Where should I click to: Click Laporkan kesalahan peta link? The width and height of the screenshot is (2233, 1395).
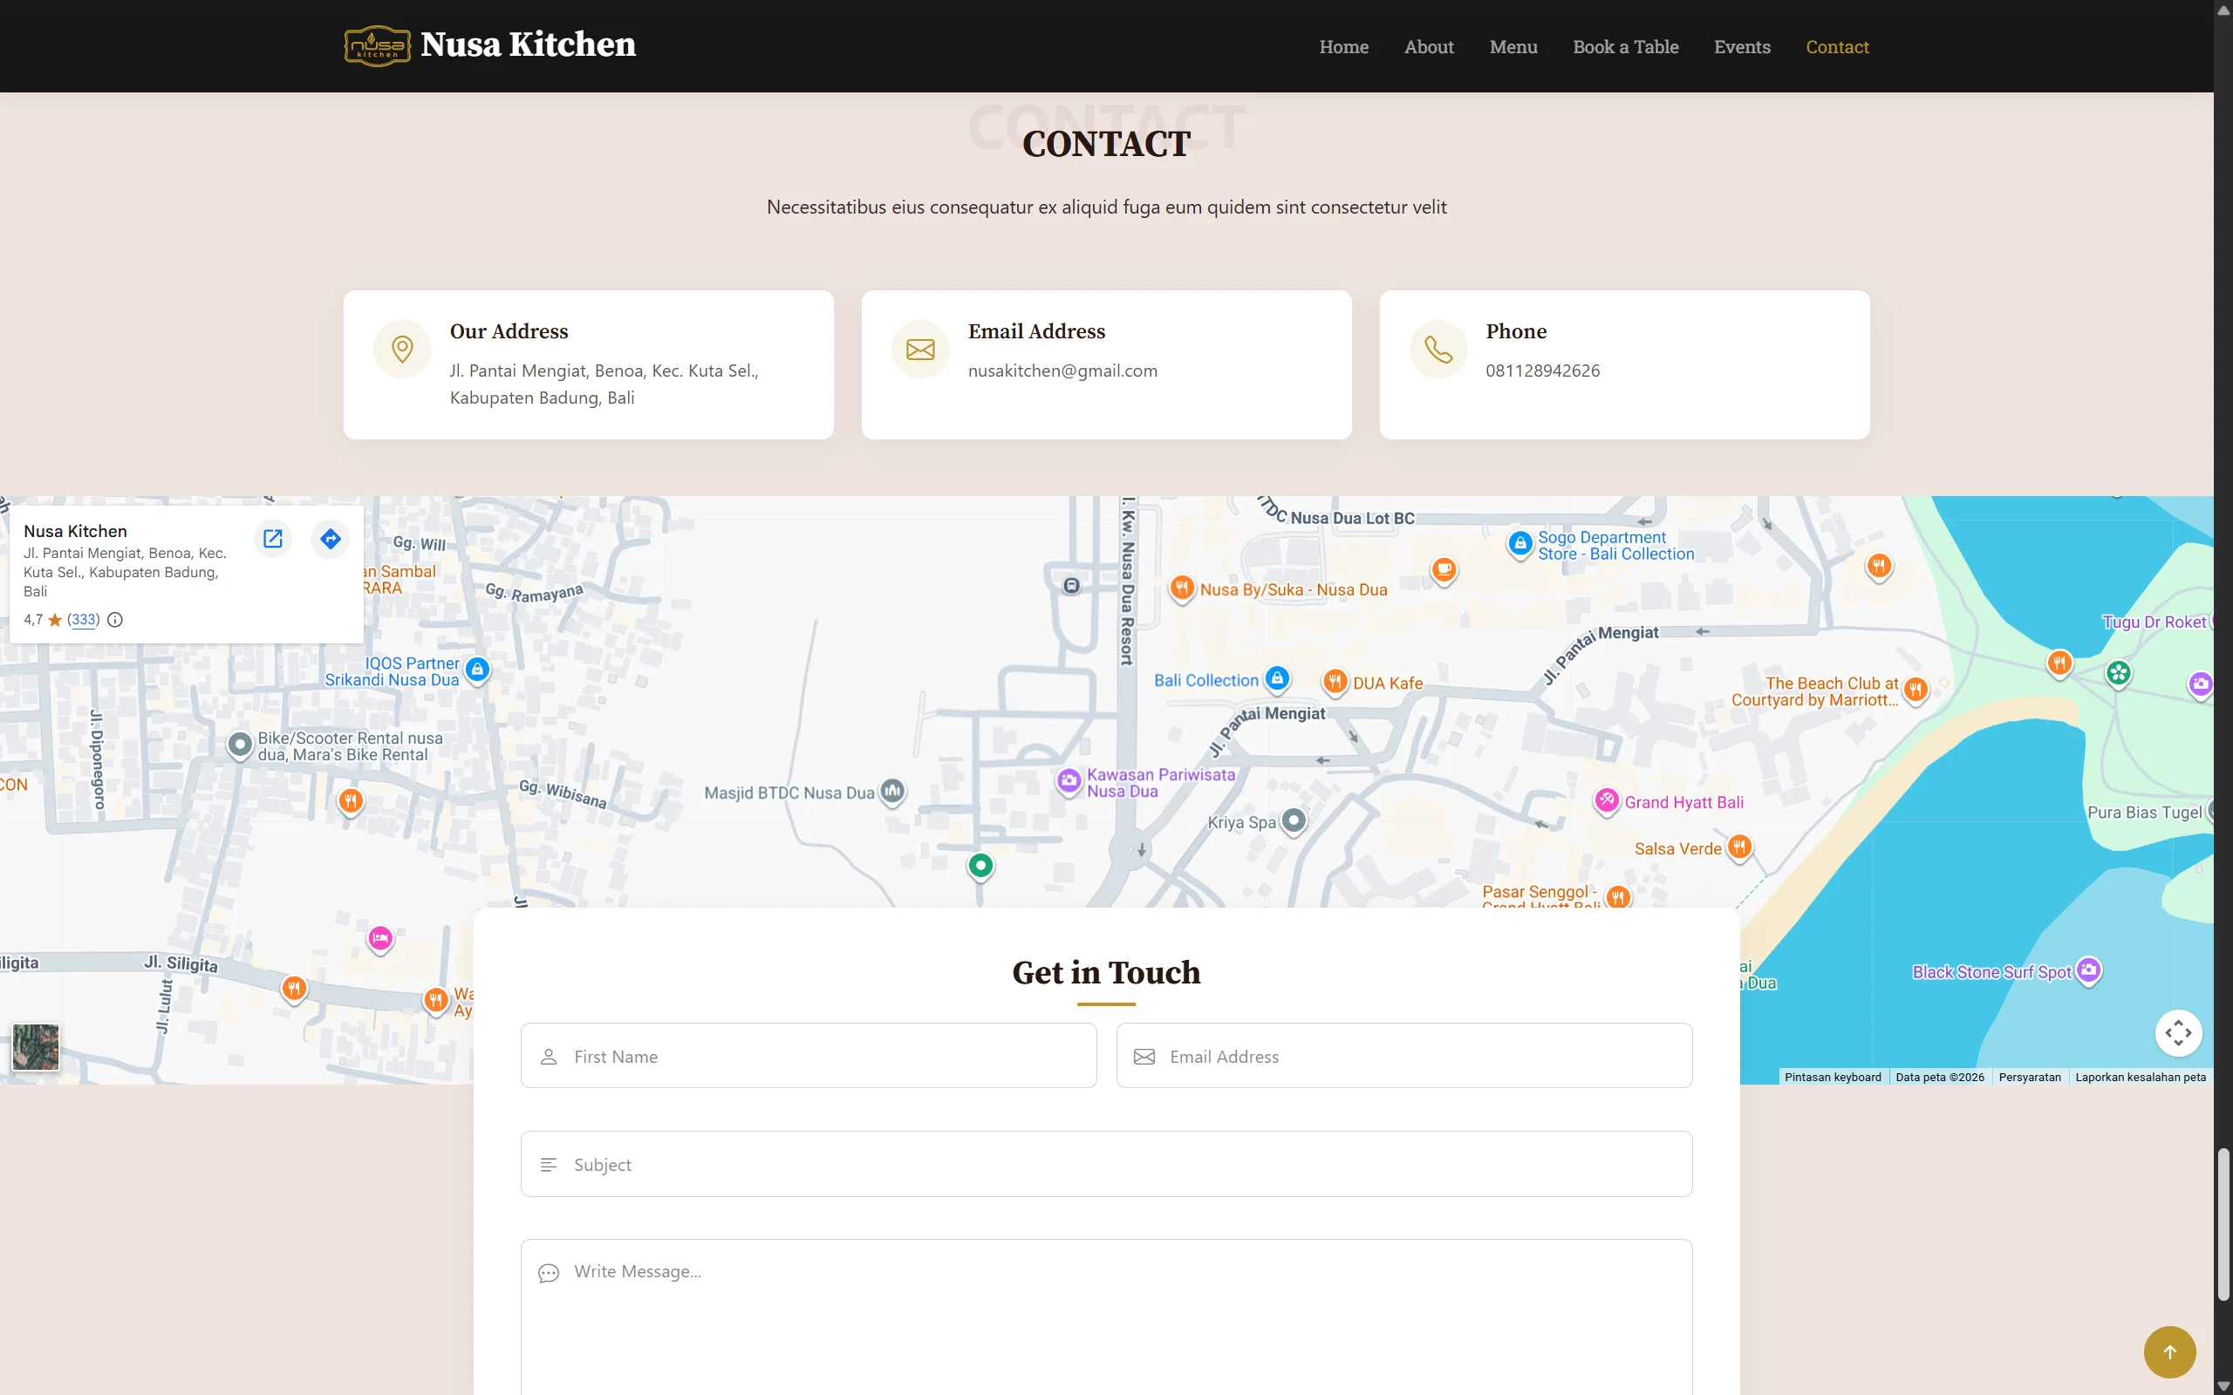tap(2140, 1077)
